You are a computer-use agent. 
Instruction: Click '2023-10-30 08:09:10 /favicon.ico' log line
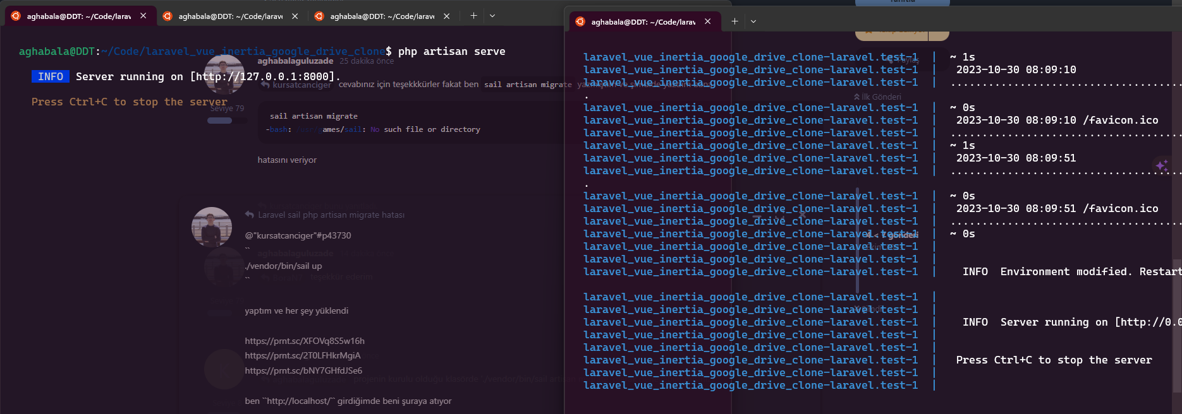point(1057,120)
